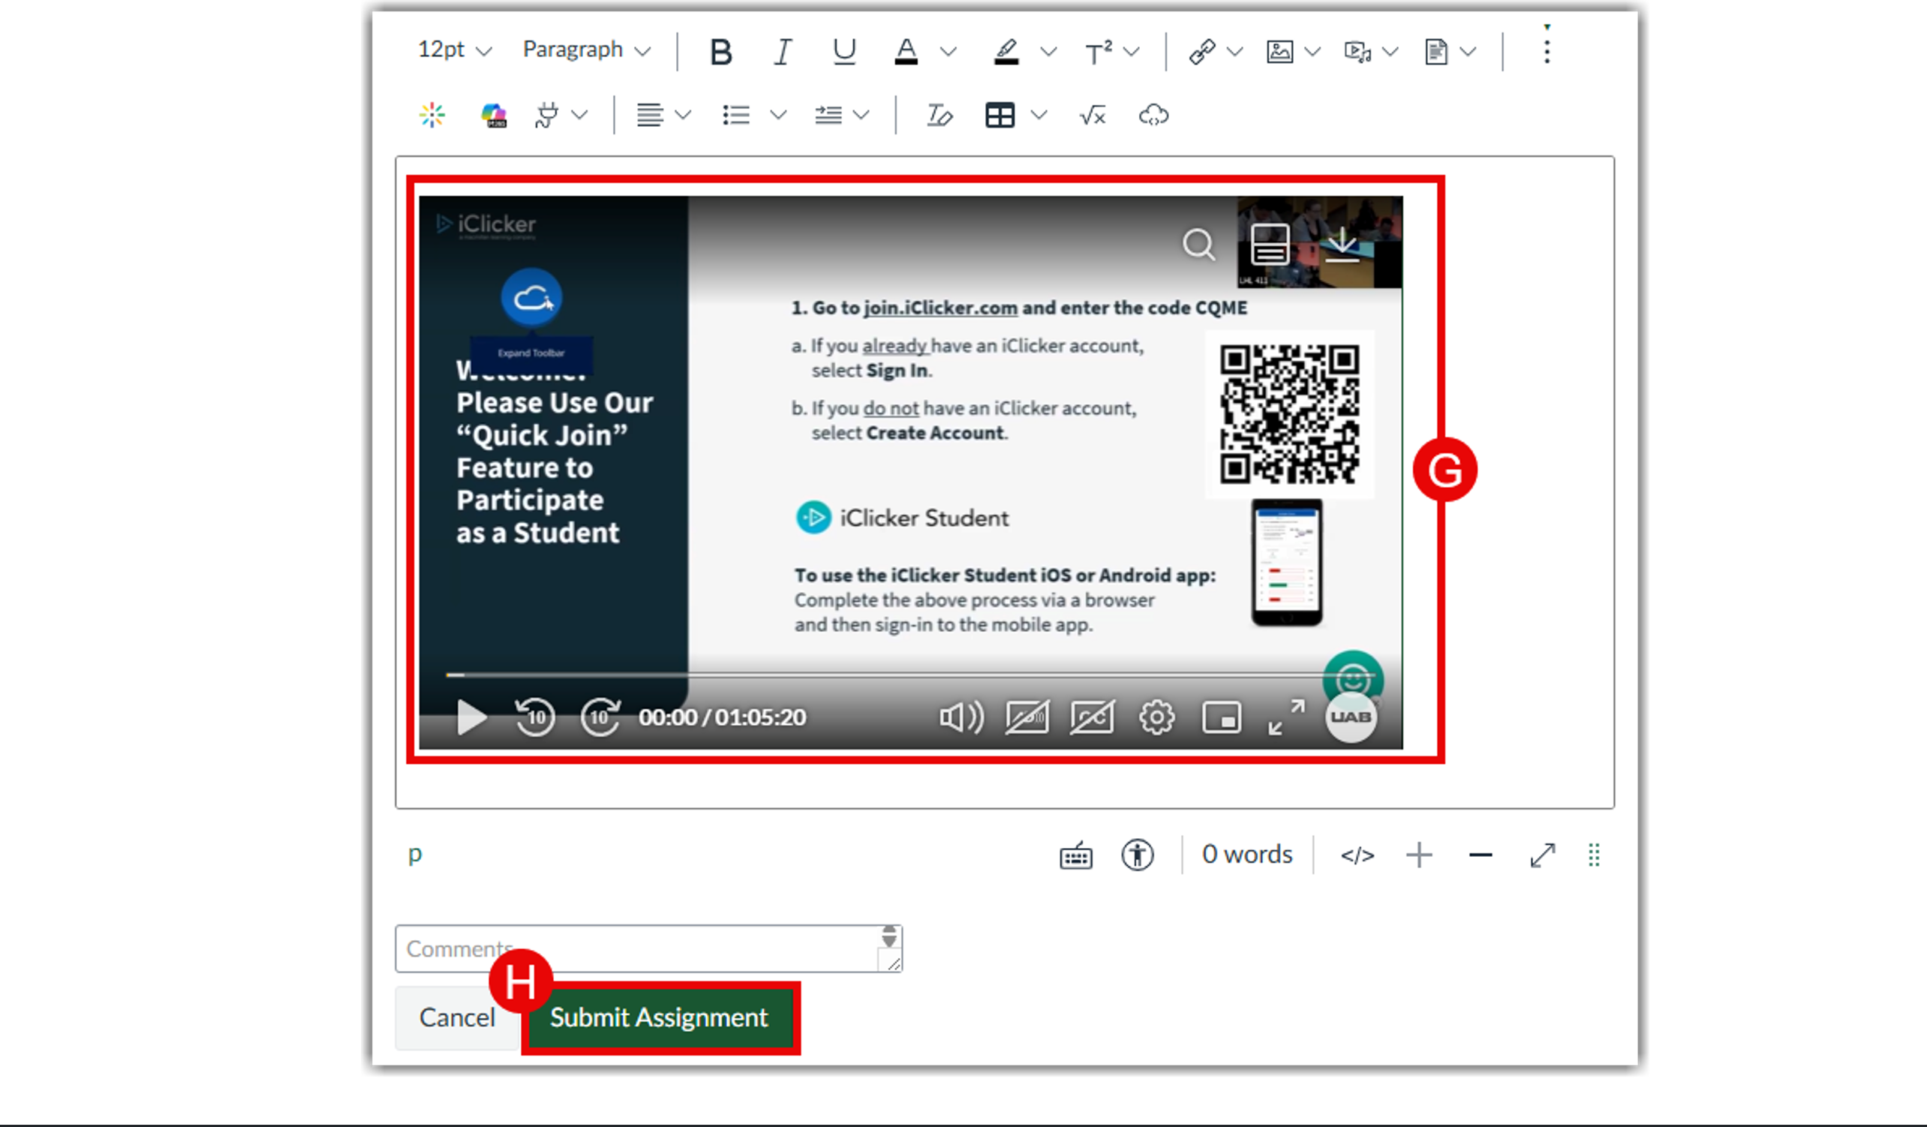The image size is (1927, 1127).
Task: Click the Submit Assignment button
Action: point(659,1017)
